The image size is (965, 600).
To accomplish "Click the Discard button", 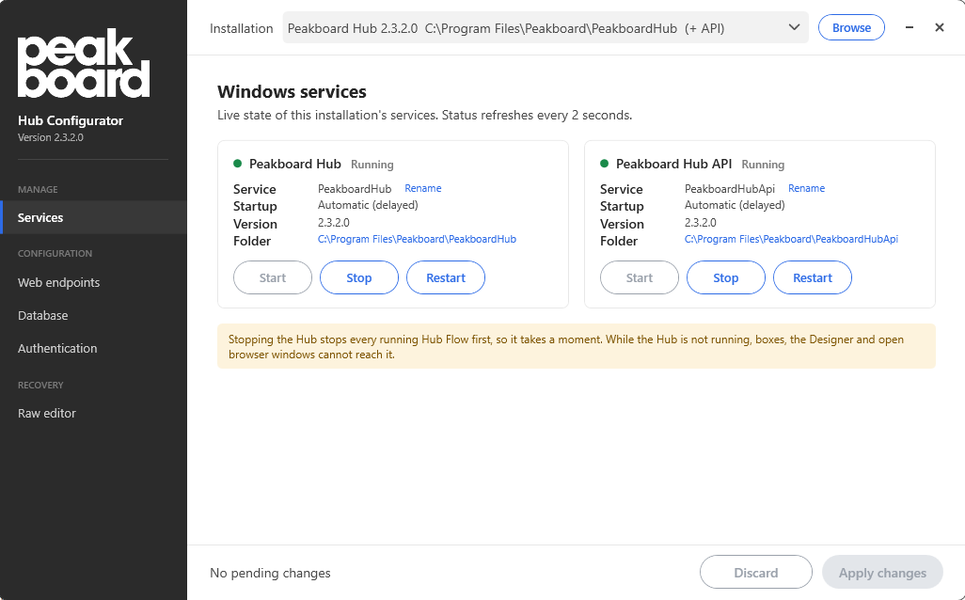I will tap(756, 573).
